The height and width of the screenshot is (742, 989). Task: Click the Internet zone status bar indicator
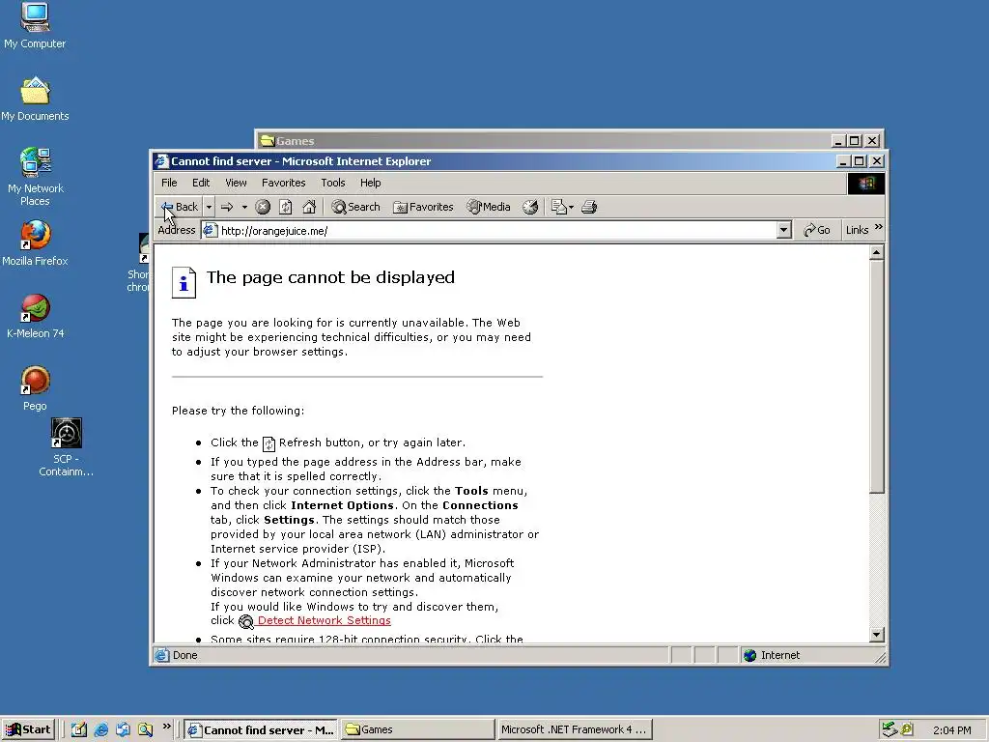tap(772, 656)
